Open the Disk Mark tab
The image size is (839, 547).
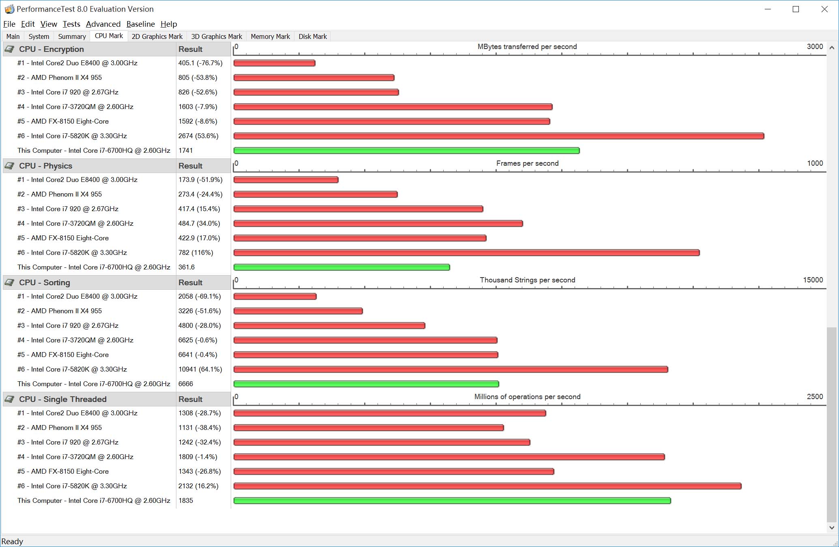click(312, 36)
